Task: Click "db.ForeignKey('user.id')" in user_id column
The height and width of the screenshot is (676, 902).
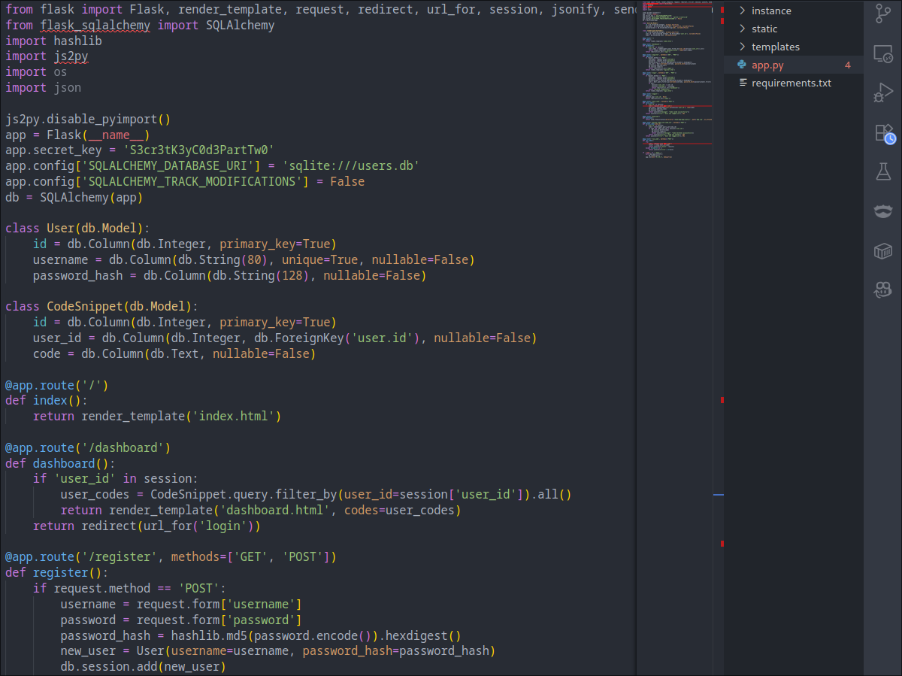Action: (x=337, y=338)
